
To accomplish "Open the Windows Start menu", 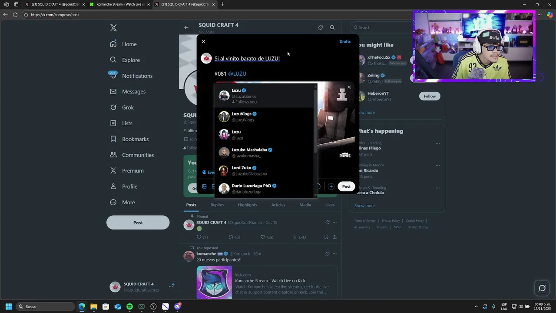I will [x=8, y=306].
